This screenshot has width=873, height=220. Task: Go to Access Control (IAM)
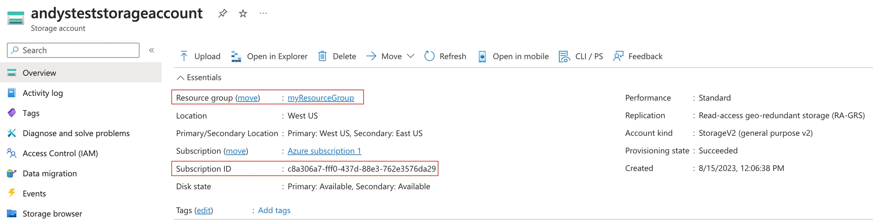pyautogui.click(x=60, y=153)
